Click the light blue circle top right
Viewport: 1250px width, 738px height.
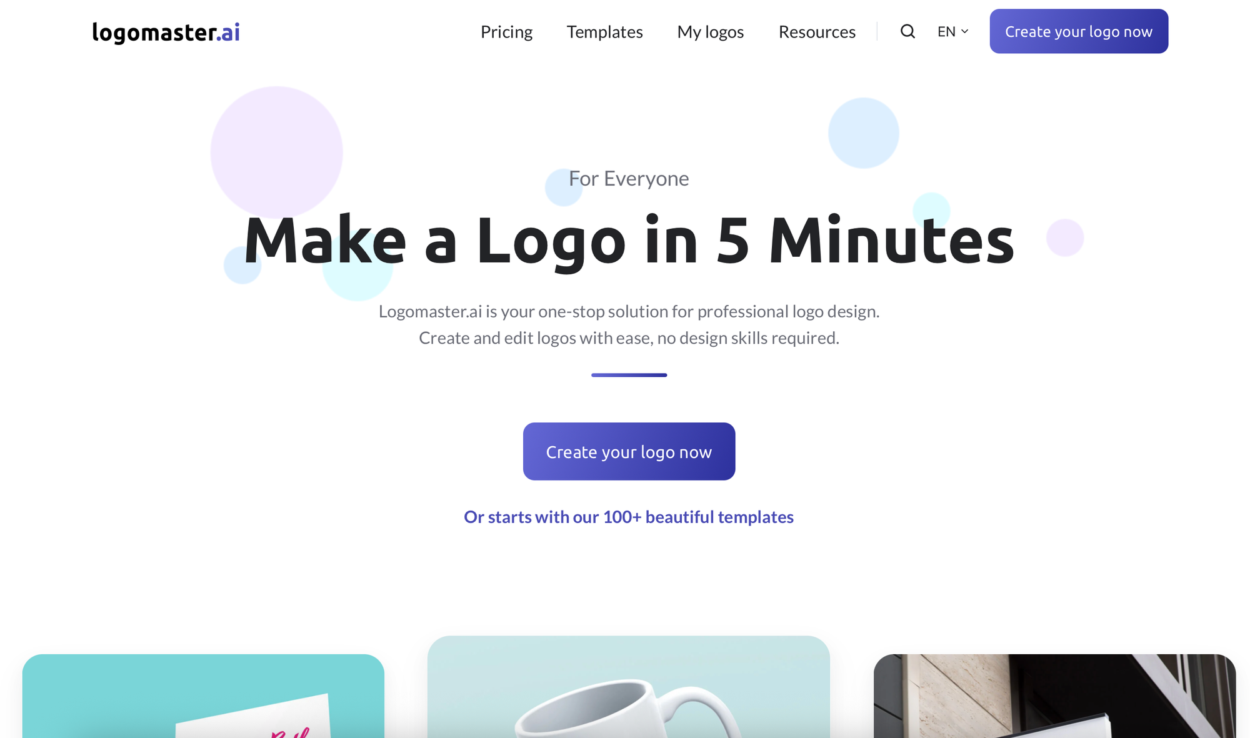863,132
